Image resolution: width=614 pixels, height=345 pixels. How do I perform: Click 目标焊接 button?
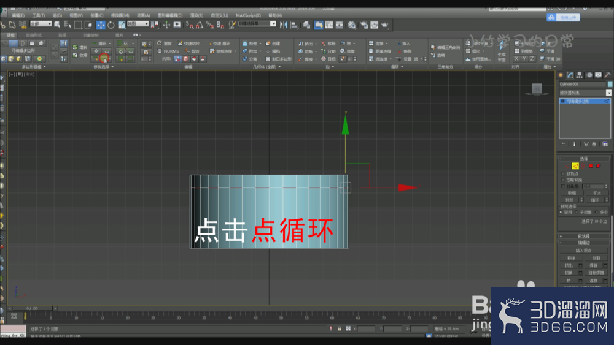[596, 273]
